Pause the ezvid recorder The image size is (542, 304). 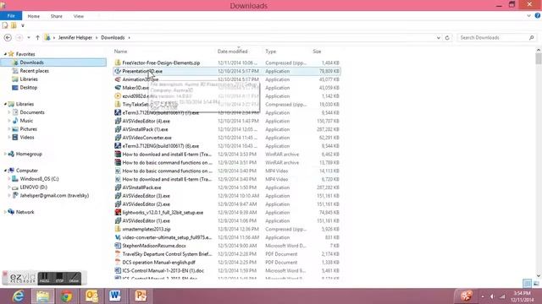(x=45, y=278)
